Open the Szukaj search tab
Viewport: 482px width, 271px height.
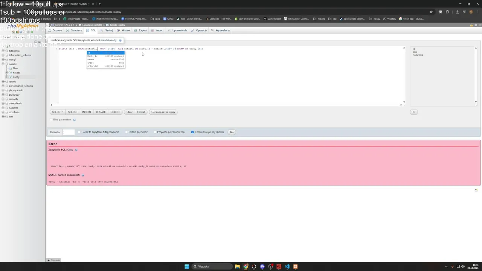click(x=107, y=30)
